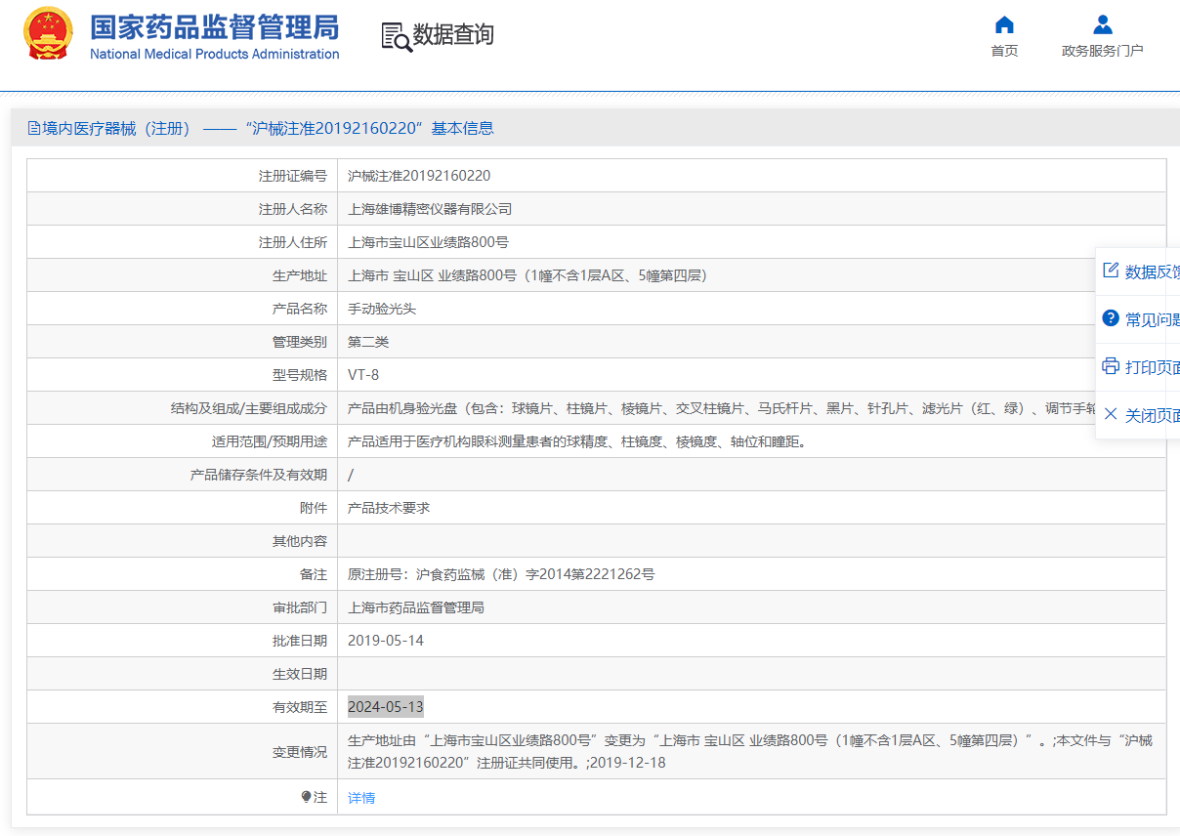
Task: Click the 变更情况 row label
Action: (x=300, y=752)
